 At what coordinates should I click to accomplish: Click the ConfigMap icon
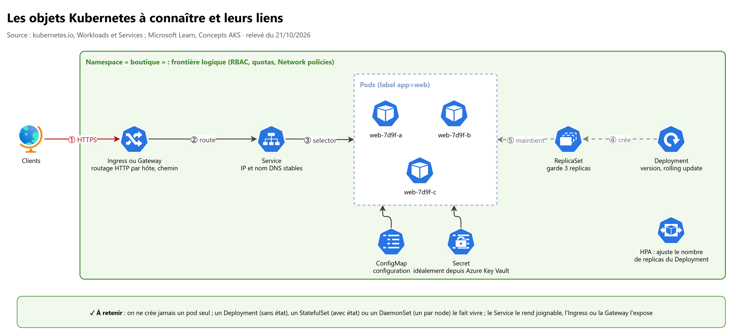[391, 242]
